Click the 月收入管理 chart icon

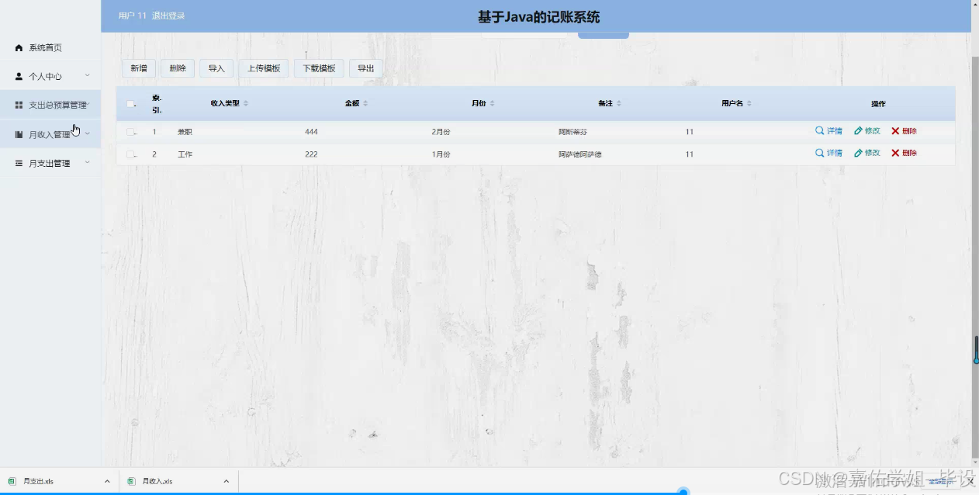[x=18, y=133]
